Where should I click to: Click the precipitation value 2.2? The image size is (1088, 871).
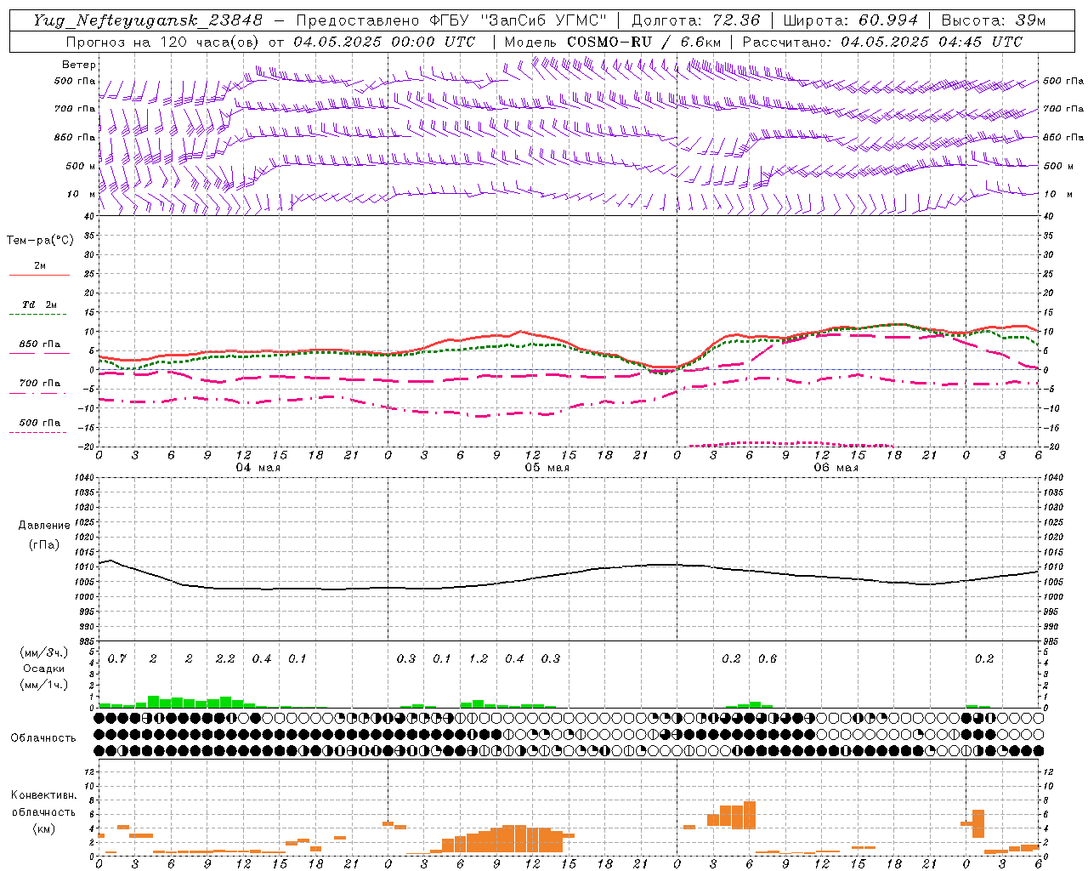pyautogui.click(x=225, y=659)
